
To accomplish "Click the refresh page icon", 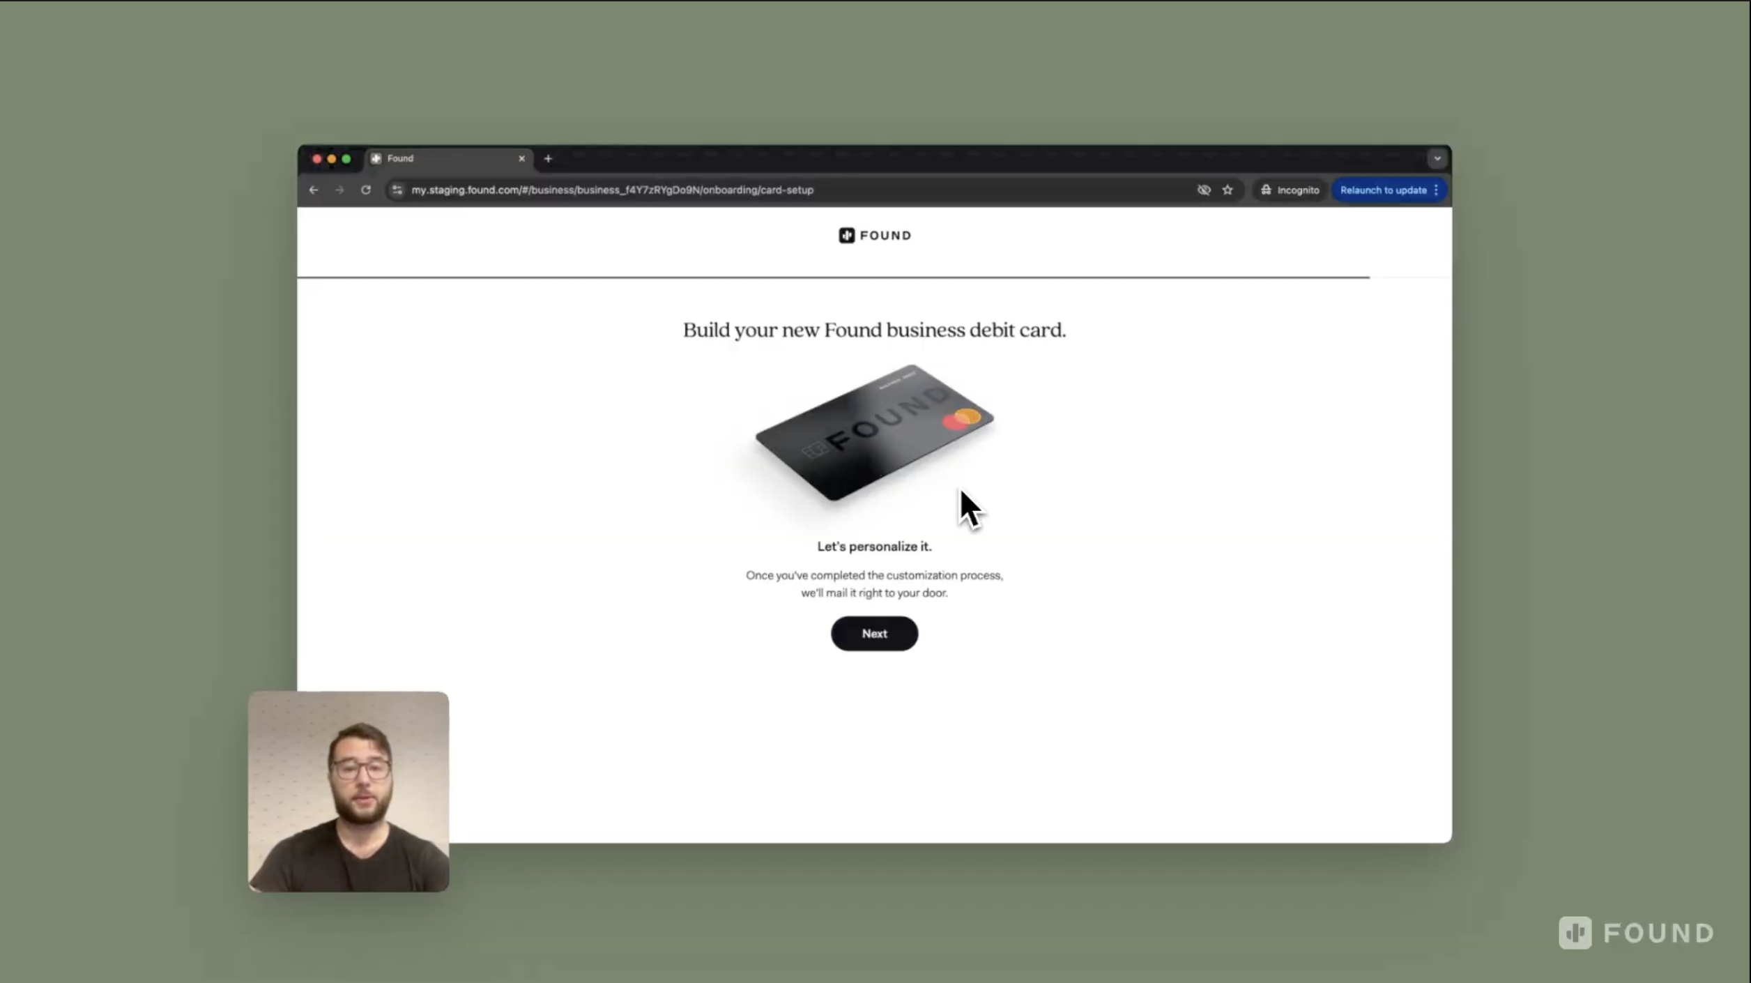I will coord(367,190).
